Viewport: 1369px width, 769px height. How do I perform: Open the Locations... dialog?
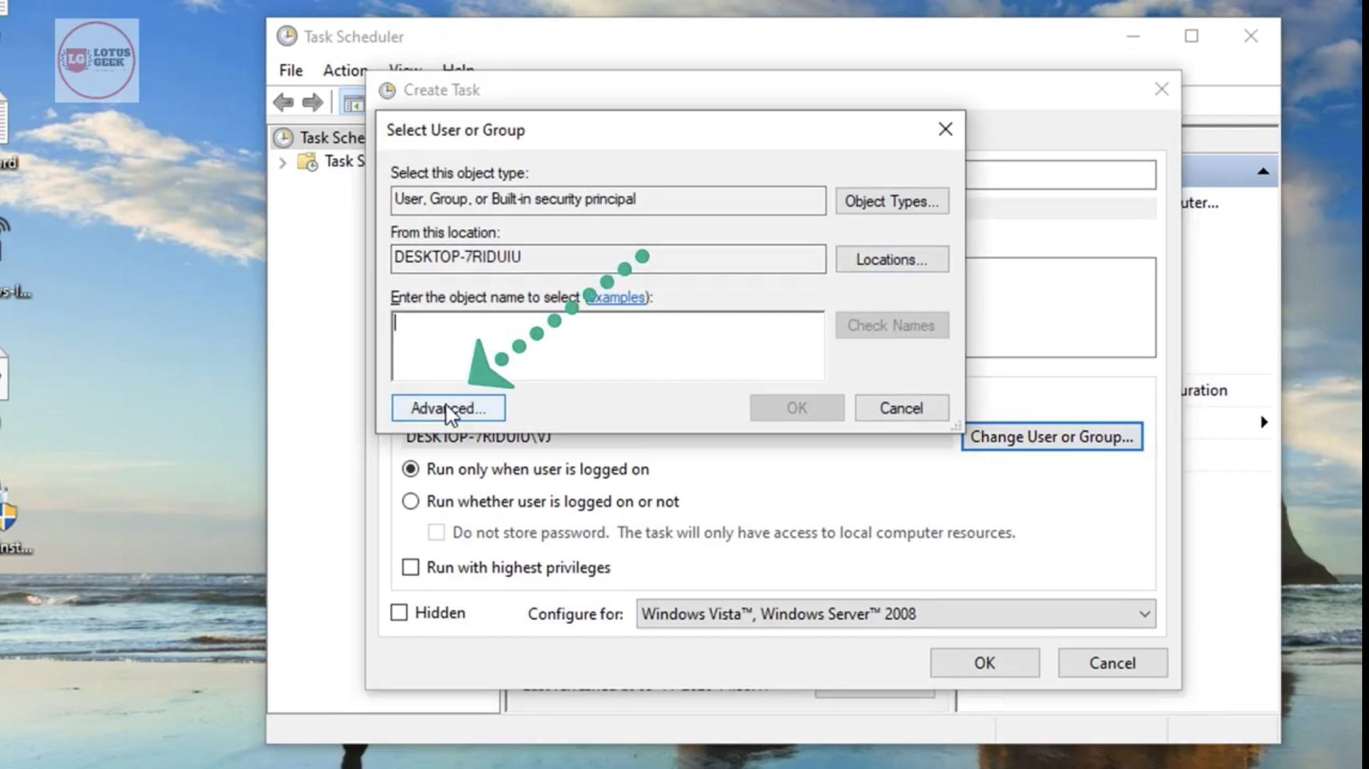coord(892,259)
